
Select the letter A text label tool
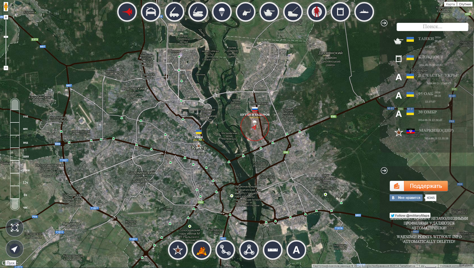(x=296, y=250)
